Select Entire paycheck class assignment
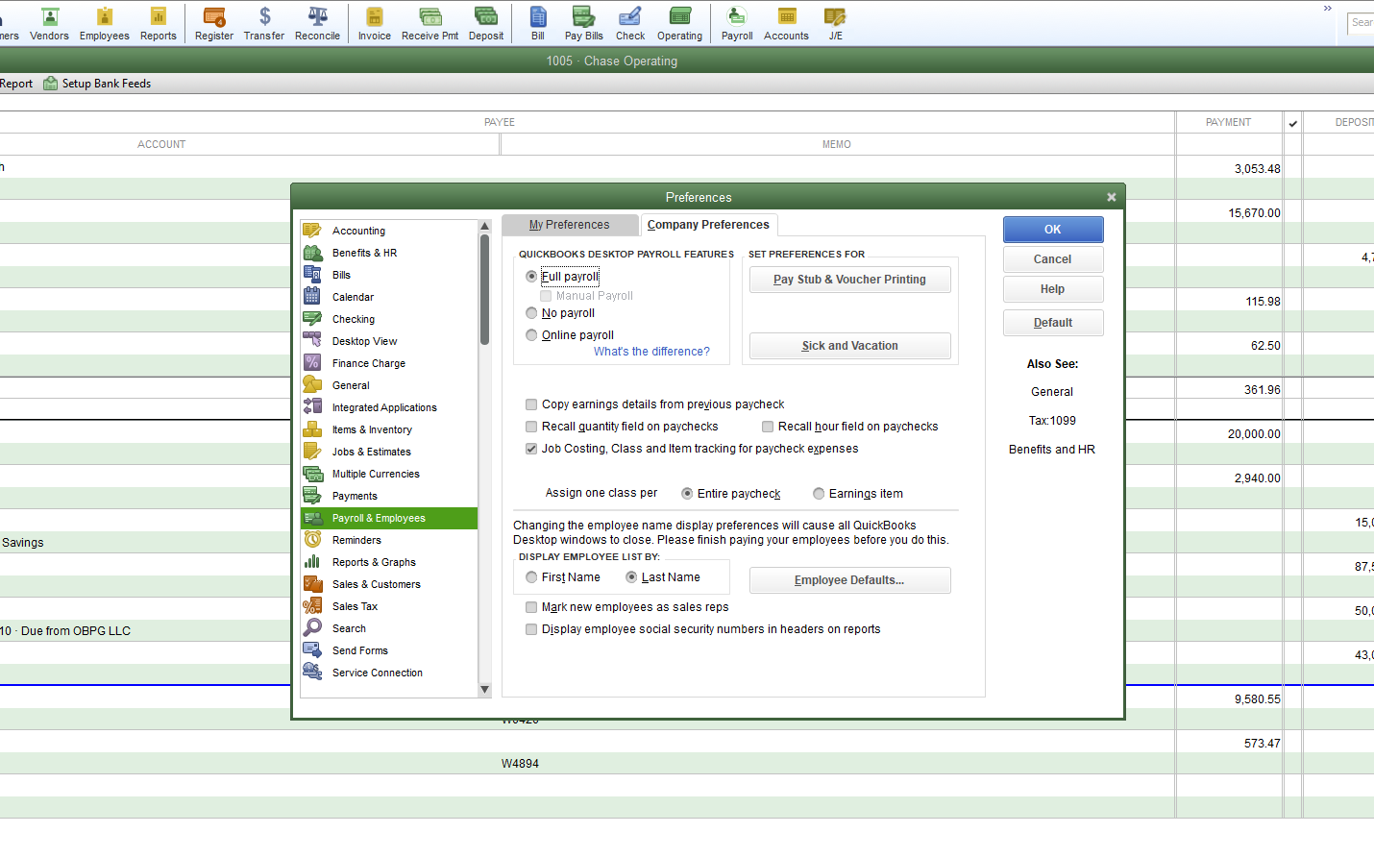Image resolution: width=1374 pixels, height=857 pixels. click(687, 494)
